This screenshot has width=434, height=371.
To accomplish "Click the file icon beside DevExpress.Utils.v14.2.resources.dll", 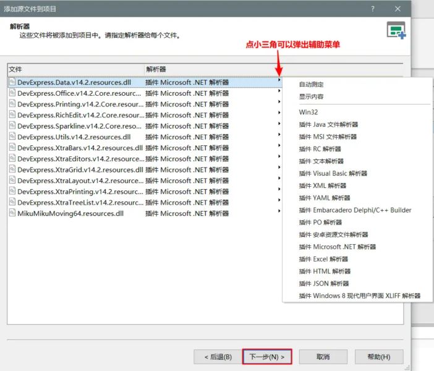I will click(x=12, y=137).
